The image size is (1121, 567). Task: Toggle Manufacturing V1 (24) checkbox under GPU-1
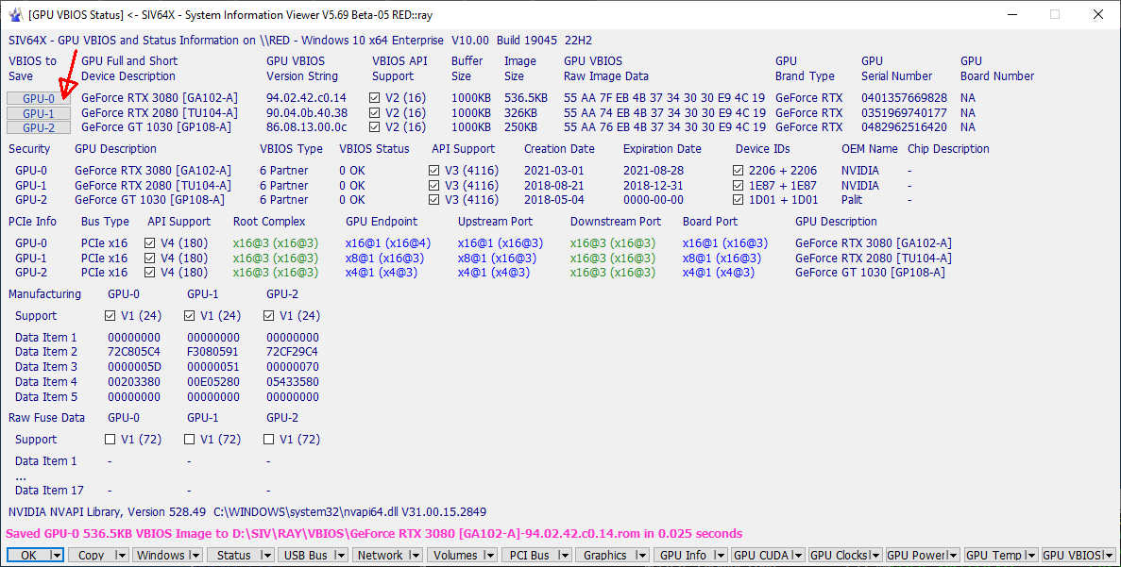(x=190, y=316)
